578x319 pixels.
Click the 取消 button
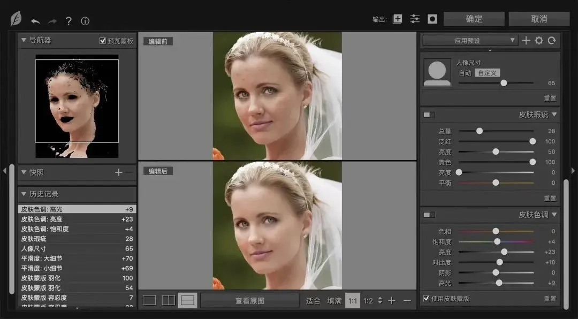(539, 19)
